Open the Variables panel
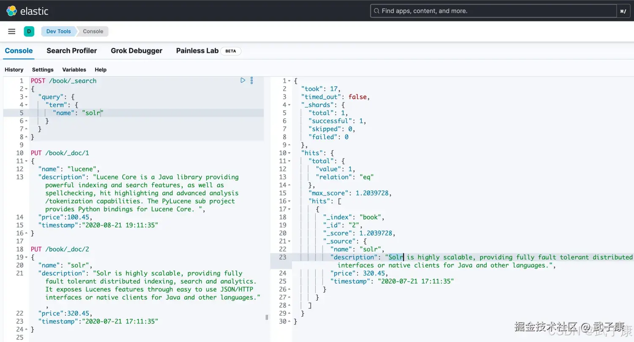 (x=74, y=70)
